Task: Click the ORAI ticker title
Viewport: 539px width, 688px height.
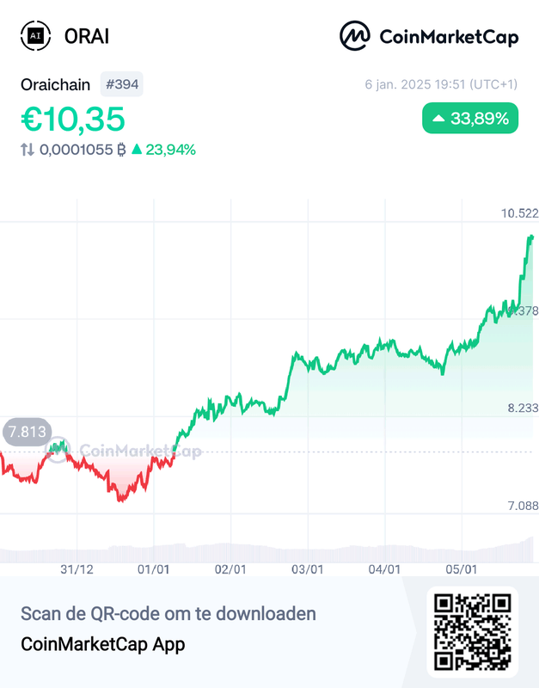Action: point(87,36)
